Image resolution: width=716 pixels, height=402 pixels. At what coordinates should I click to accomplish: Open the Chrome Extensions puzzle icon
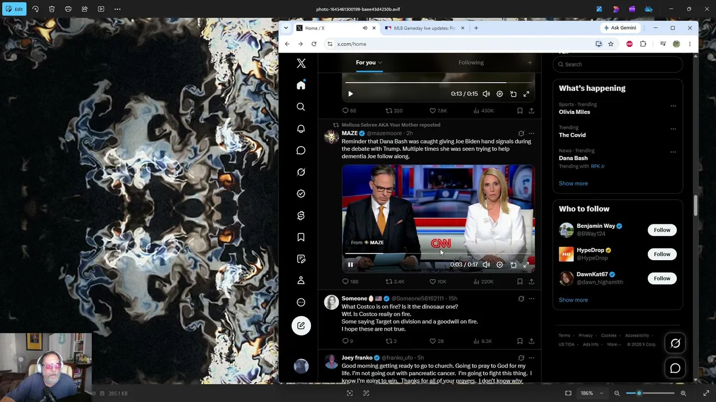(643, 44)
